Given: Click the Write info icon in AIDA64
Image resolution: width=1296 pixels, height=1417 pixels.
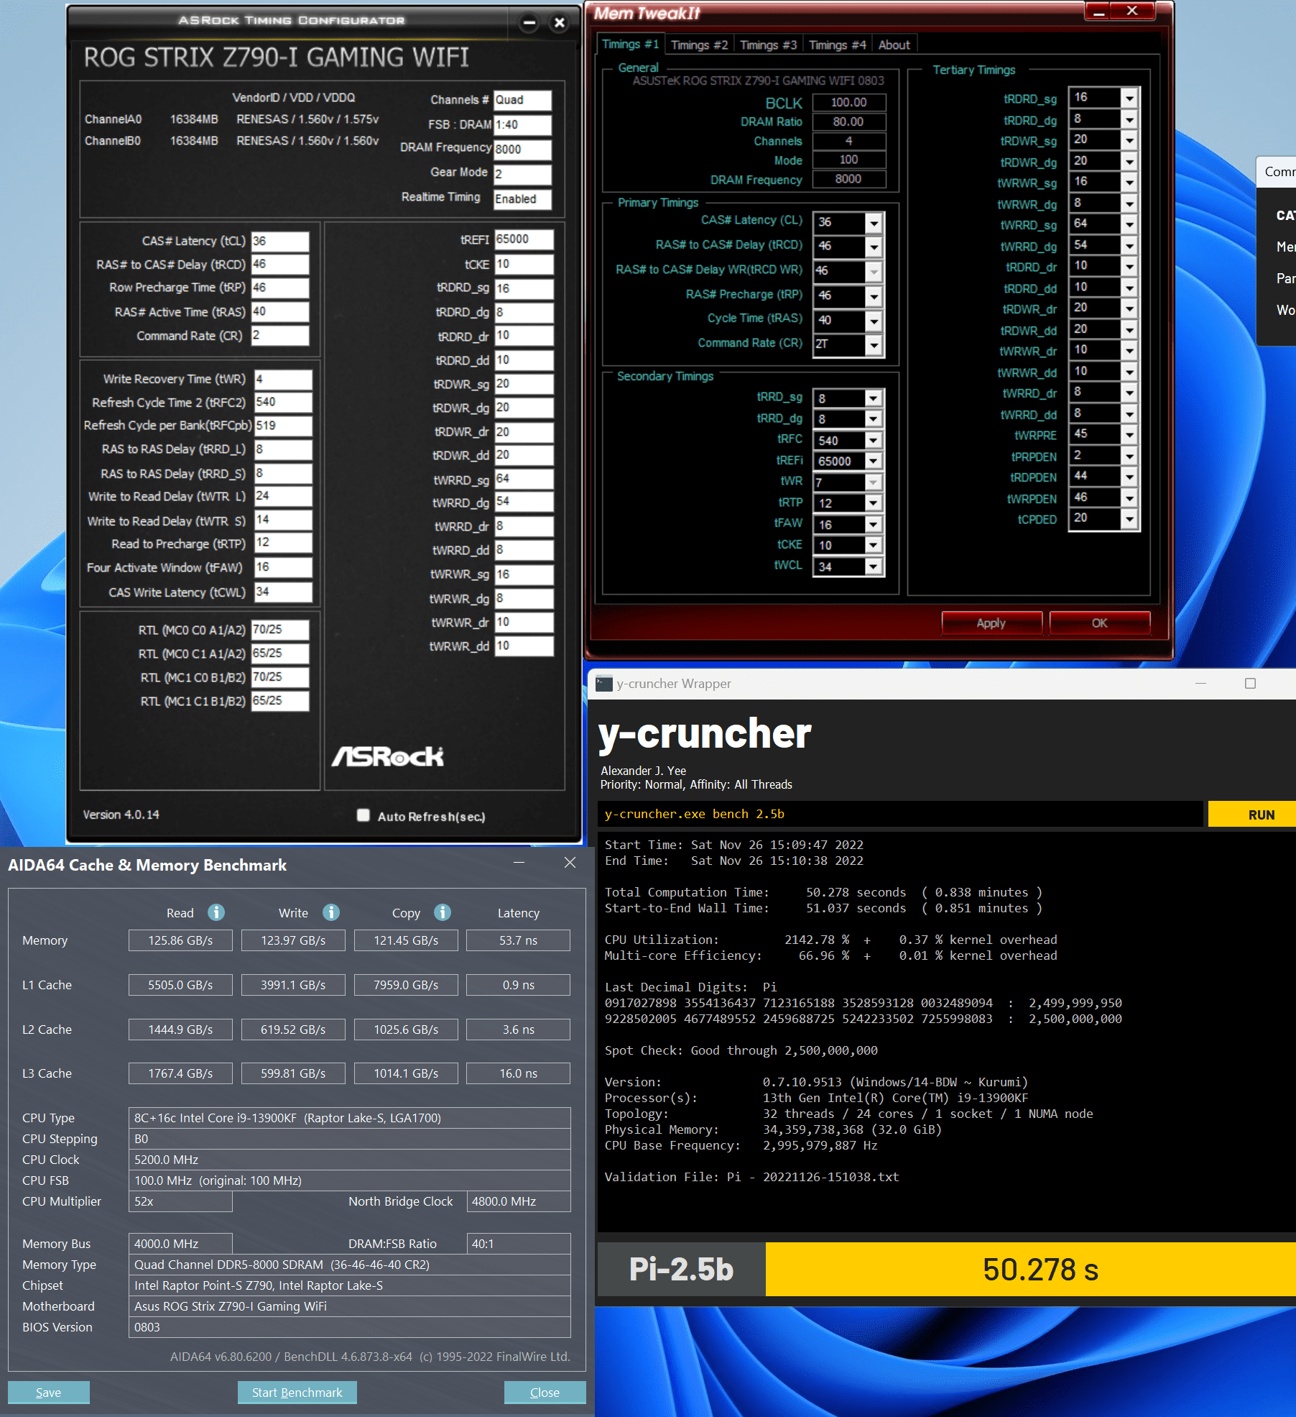Looking at the screenshot, I should point(331,912).
